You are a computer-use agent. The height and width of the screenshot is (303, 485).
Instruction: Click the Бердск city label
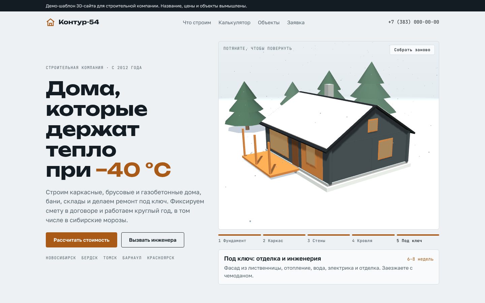click(x=90, y=258)
